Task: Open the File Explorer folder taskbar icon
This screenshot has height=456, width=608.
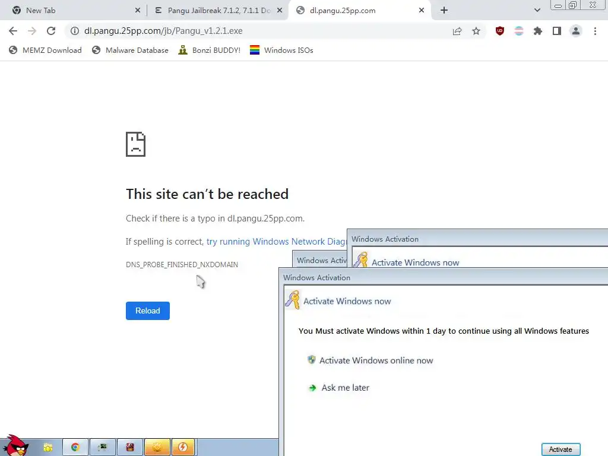Action: click(x=47, y=448)
